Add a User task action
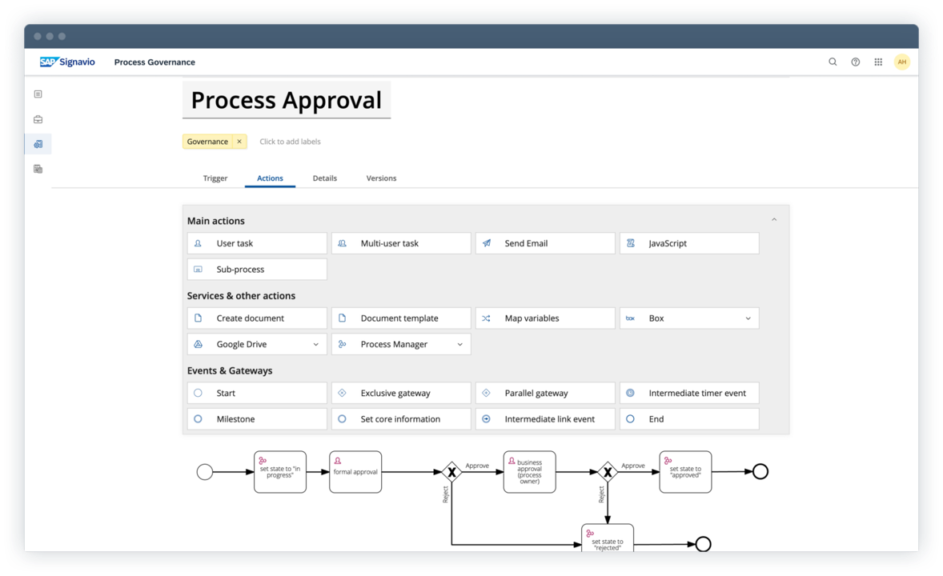 (257, 243)
